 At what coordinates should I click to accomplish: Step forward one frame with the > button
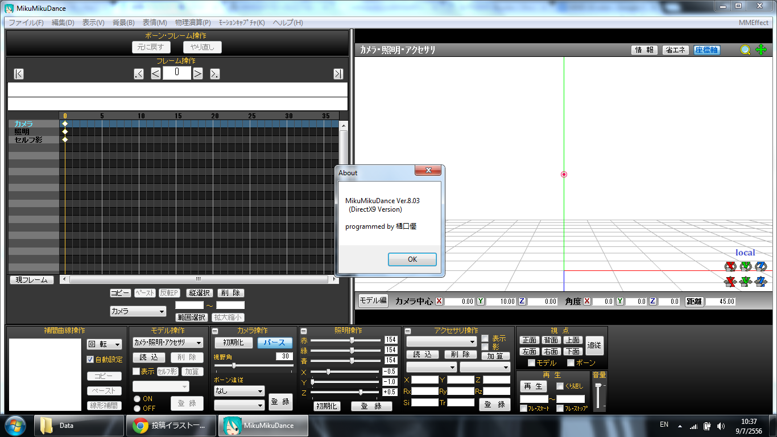[198, 73]
